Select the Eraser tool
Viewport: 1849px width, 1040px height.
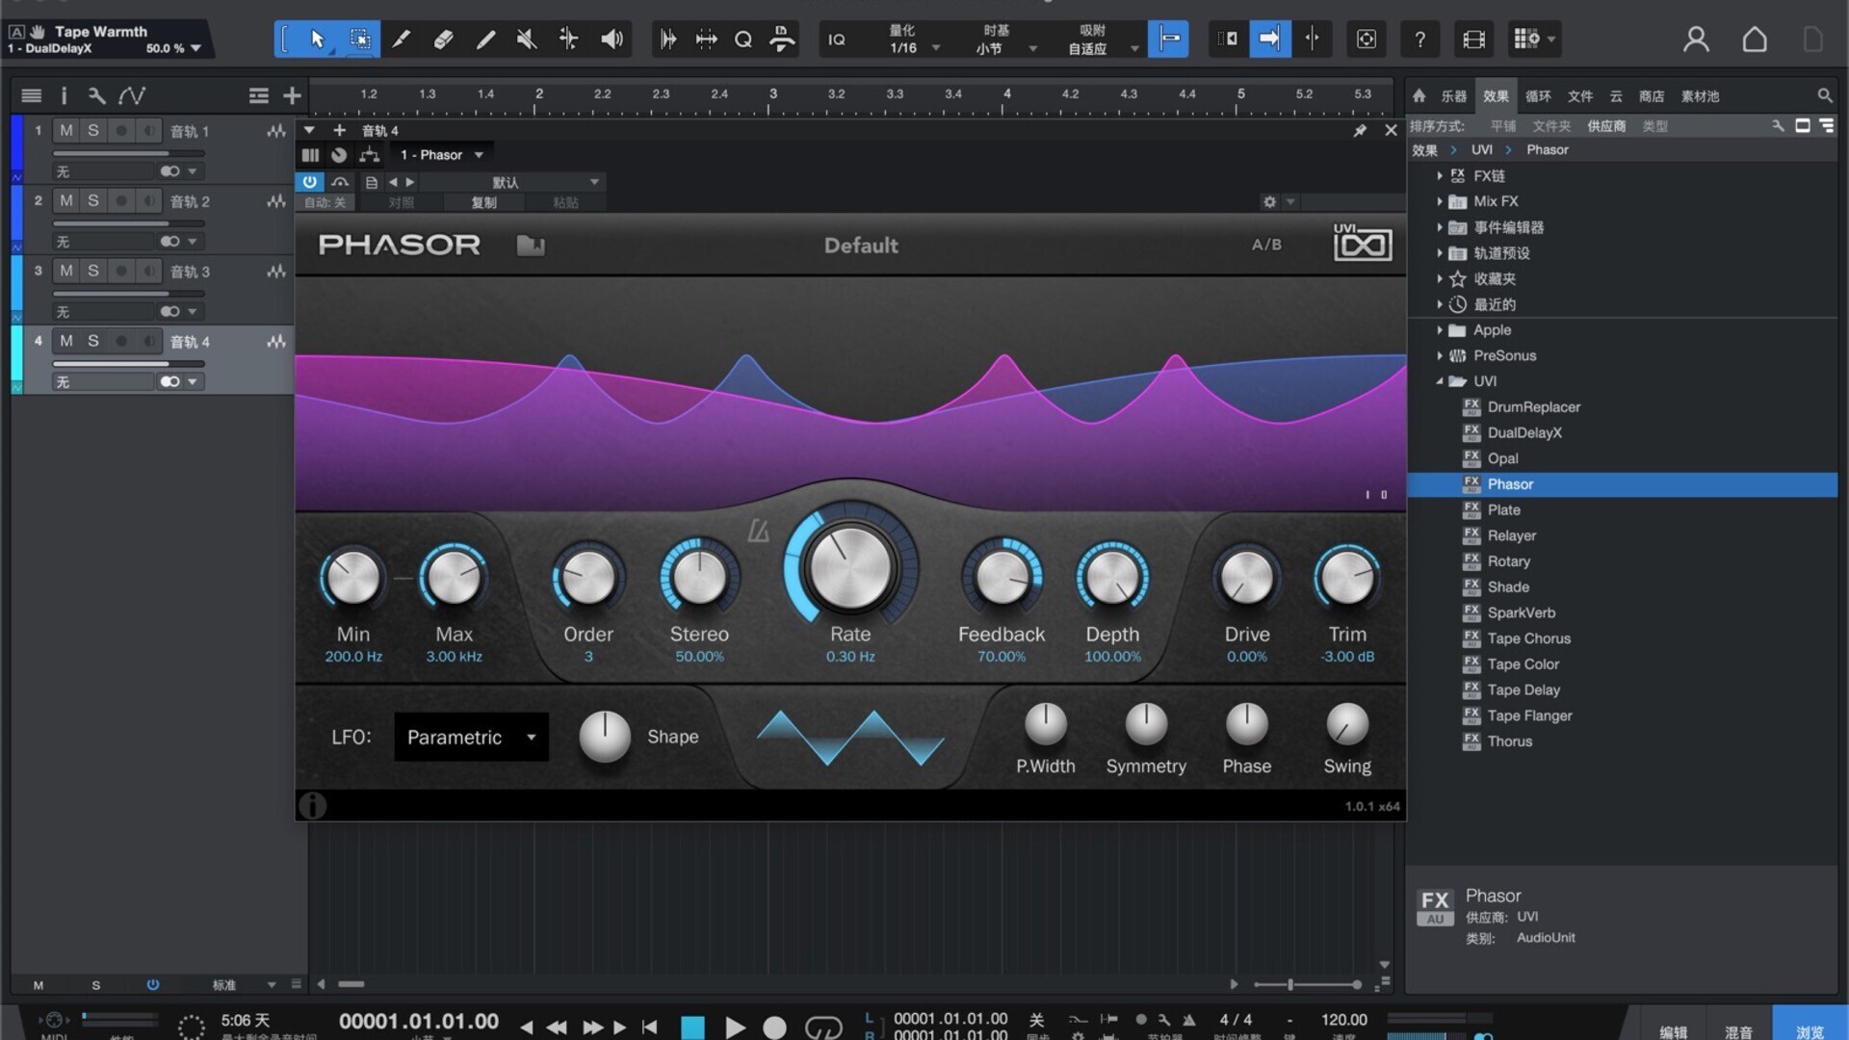443,39
